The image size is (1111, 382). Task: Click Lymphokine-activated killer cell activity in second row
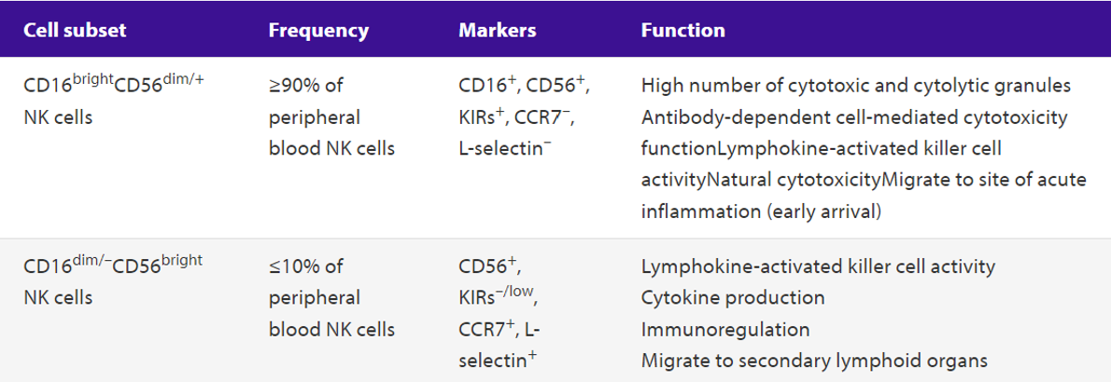coord(819,266)
